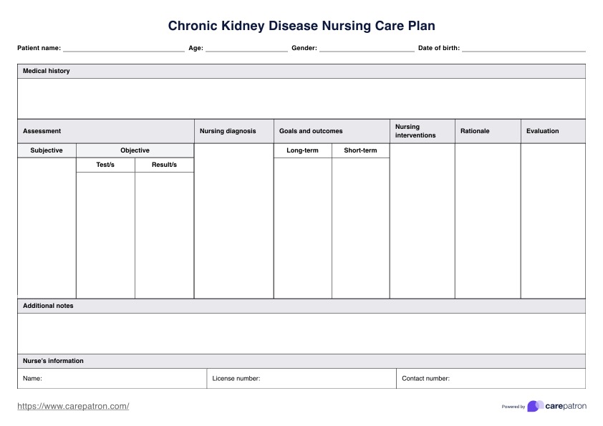Click inside the Medical history box
Image resolution: width=603 pixels, height=426 pixels.
pyautogui.click(x=301, y=98)
